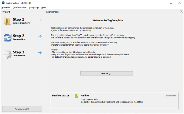Click the Step 1 folder icon

coord(7,21)
